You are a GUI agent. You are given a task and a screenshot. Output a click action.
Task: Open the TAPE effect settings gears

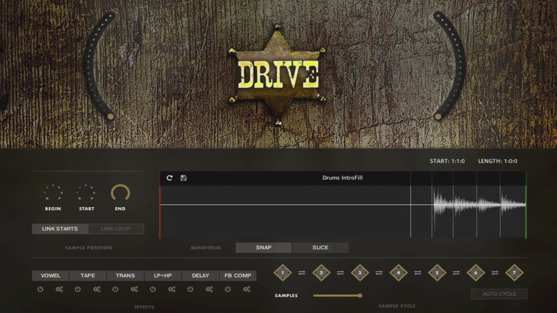97,289
